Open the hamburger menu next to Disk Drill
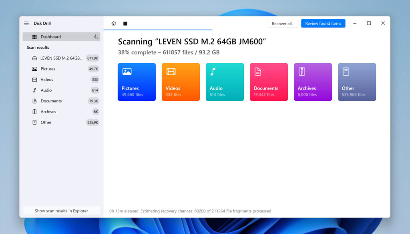The width and height of the screenshot is (410, 234). (26, 24)
